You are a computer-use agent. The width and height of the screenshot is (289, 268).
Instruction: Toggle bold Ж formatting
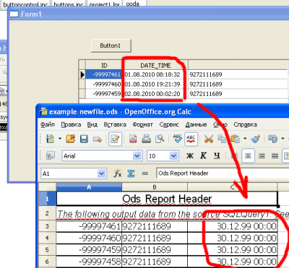[190, 156]
